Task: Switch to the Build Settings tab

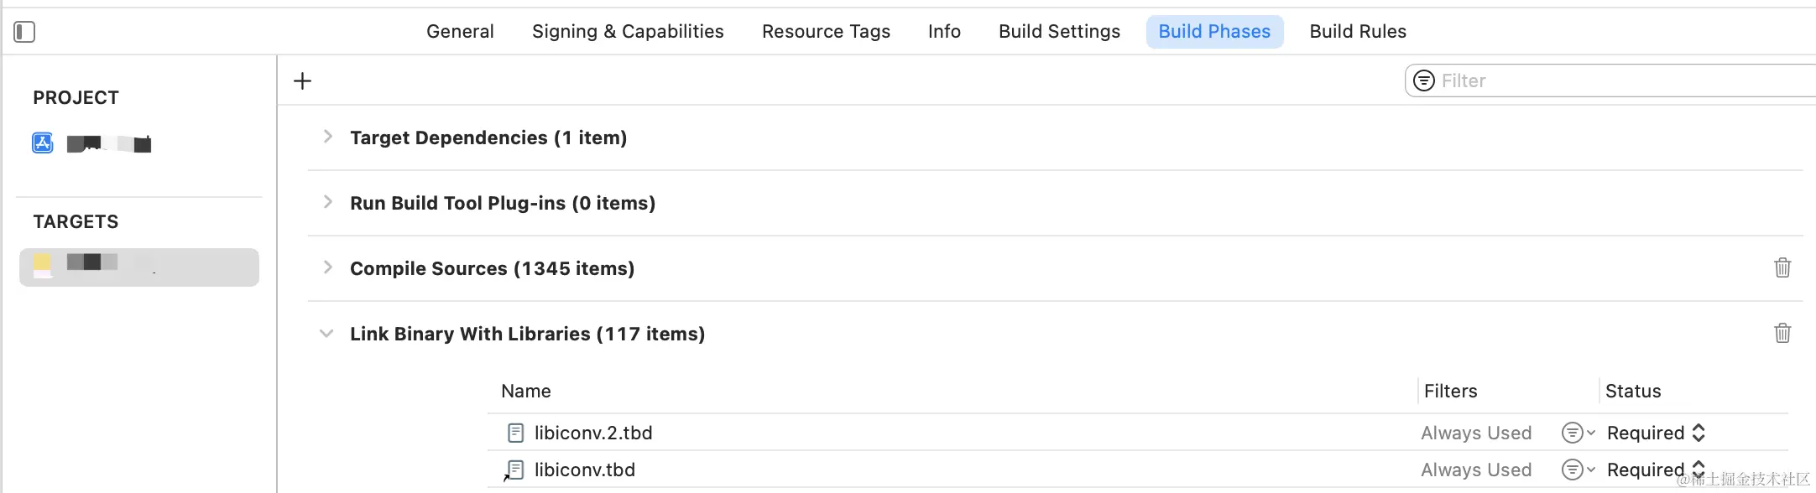Action: [1059, 32]
